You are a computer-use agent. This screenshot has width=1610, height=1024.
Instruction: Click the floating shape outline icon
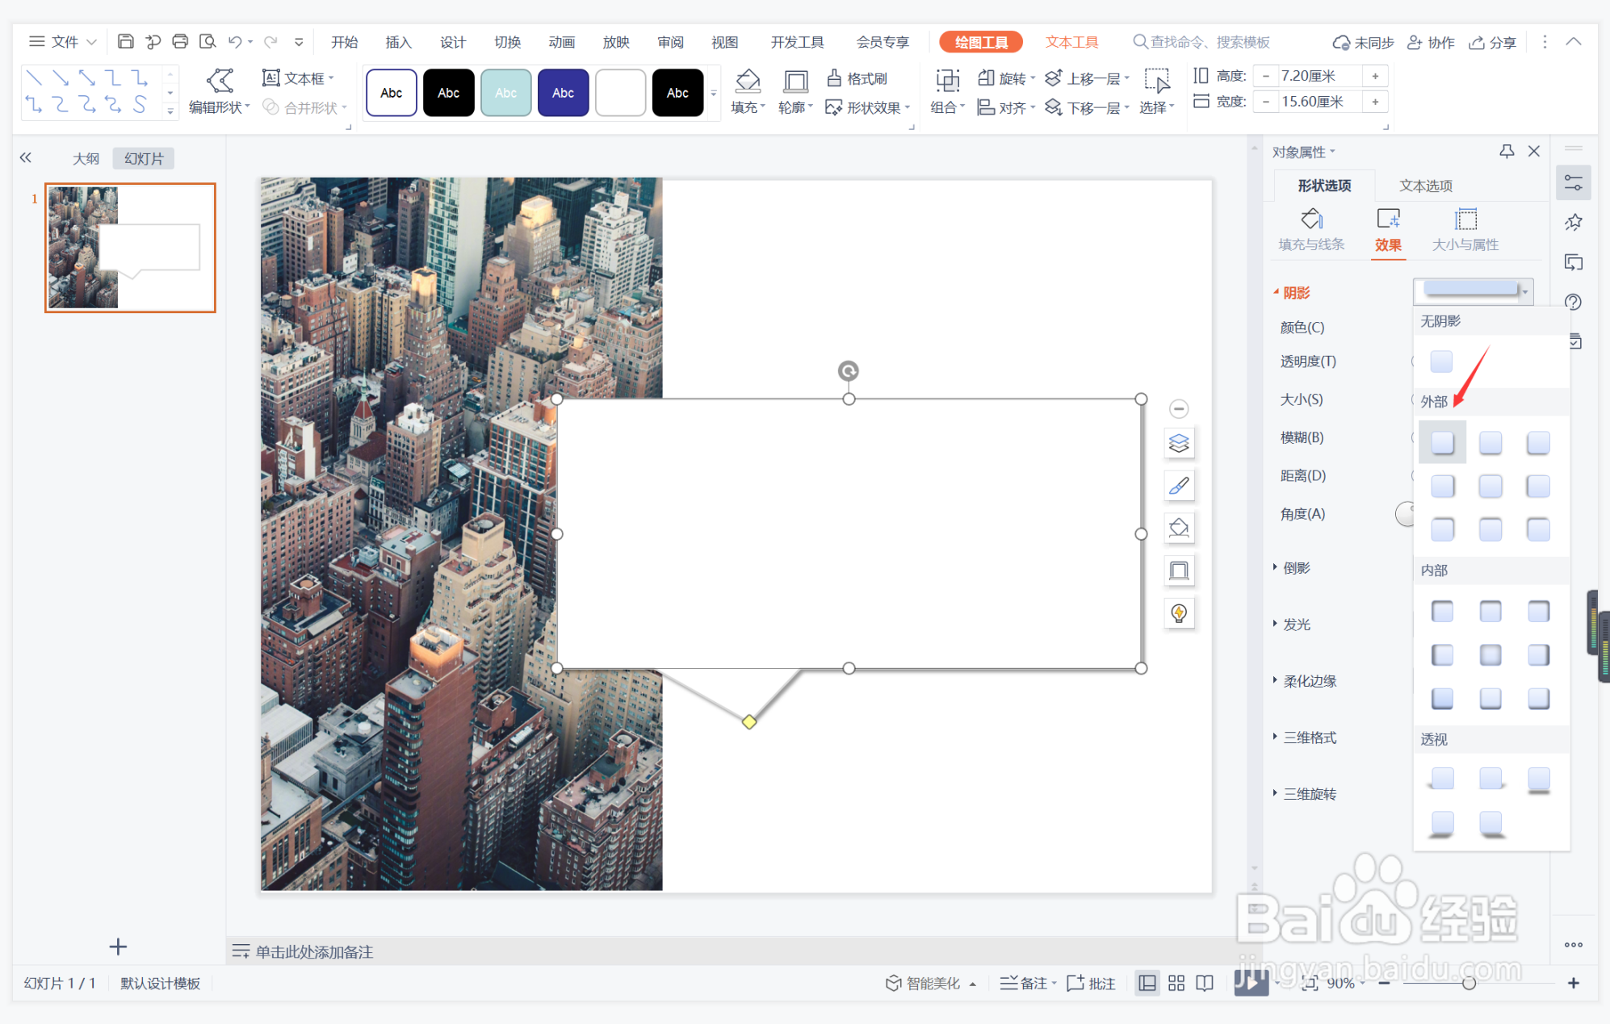pyautogui.click(x=1179, y=571)
